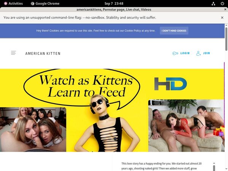Dismiss the unsupported flag warning bar
This screenshot has height=171, width=228.
coord(222,17)
